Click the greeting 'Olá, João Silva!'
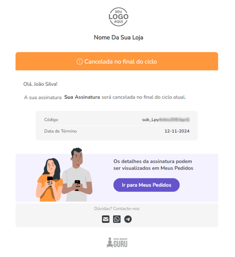Screen dimensions: 235x257 tap(40, 84)
